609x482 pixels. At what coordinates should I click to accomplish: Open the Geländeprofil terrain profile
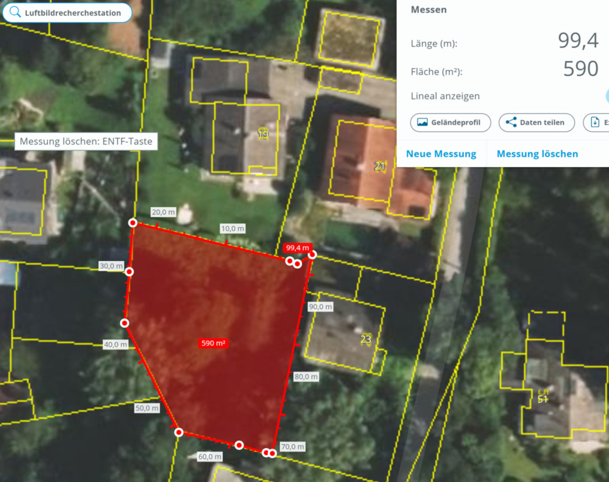coord(450,122)
